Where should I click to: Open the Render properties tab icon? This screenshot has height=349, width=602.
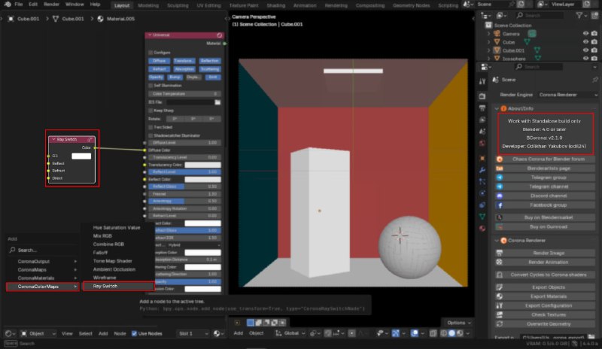click(482, 96)
